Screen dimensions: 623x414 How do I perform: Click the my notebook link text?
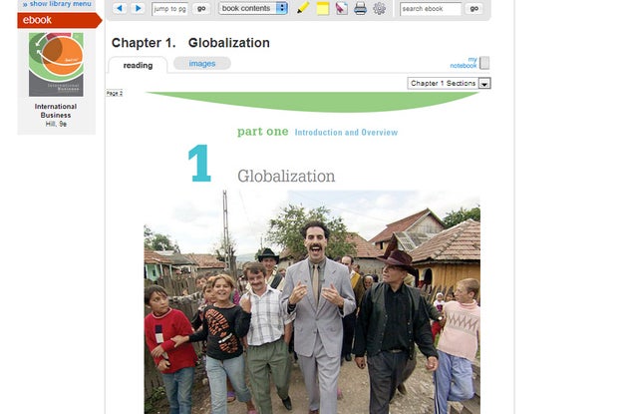coord(465,62)
